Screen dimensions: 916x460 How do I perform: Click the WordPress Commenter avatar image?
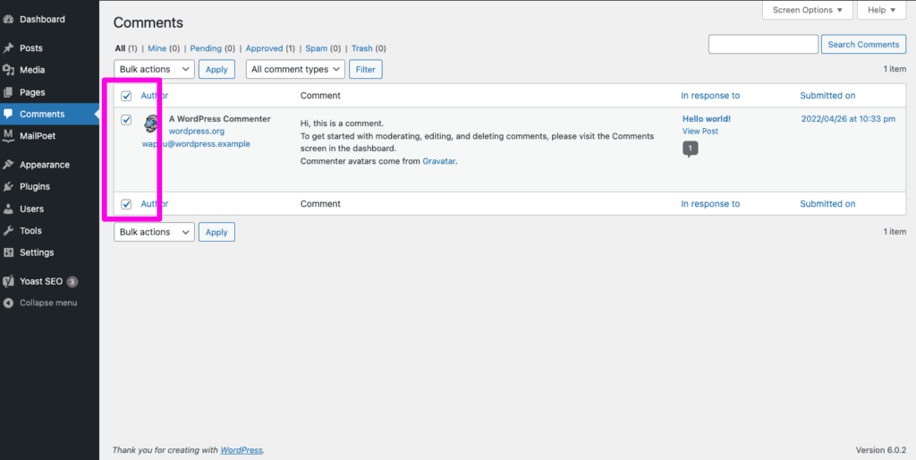pos(151,124)
